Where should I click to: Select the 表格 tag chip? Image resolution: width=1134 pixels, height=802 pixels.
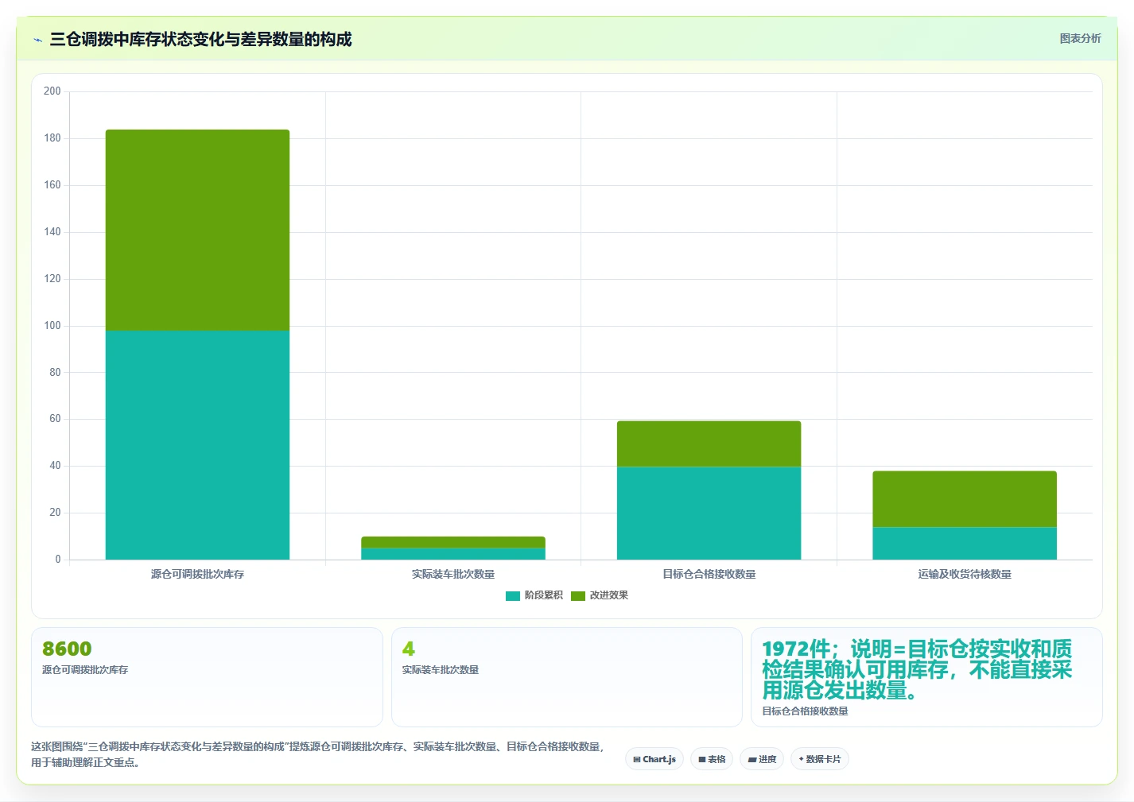[x=712, y=759]
